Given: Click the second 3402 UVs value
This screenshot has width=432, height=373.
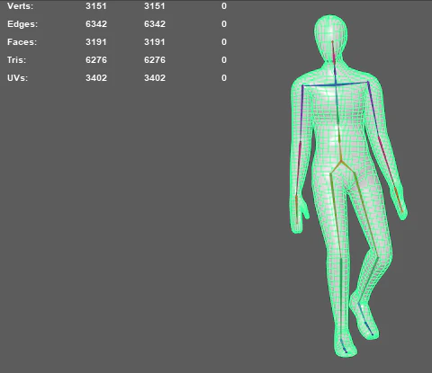Looking at the screenshot, I should [155, 78].
